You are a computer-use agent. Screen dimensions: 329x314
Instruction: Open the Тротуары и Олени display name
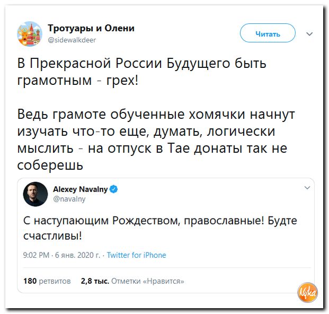(91, 28)
